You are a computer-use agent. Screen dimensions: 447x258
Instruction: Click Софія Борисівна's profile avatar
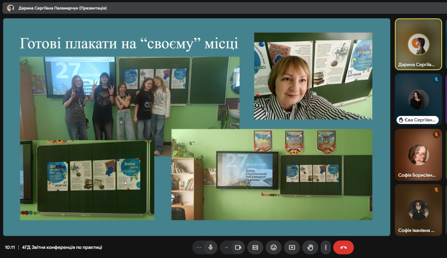418,155
